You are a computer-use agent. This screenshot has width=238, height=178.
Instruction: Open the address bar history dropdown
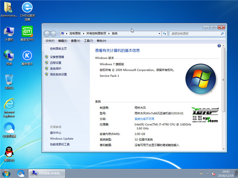(159, 34)
